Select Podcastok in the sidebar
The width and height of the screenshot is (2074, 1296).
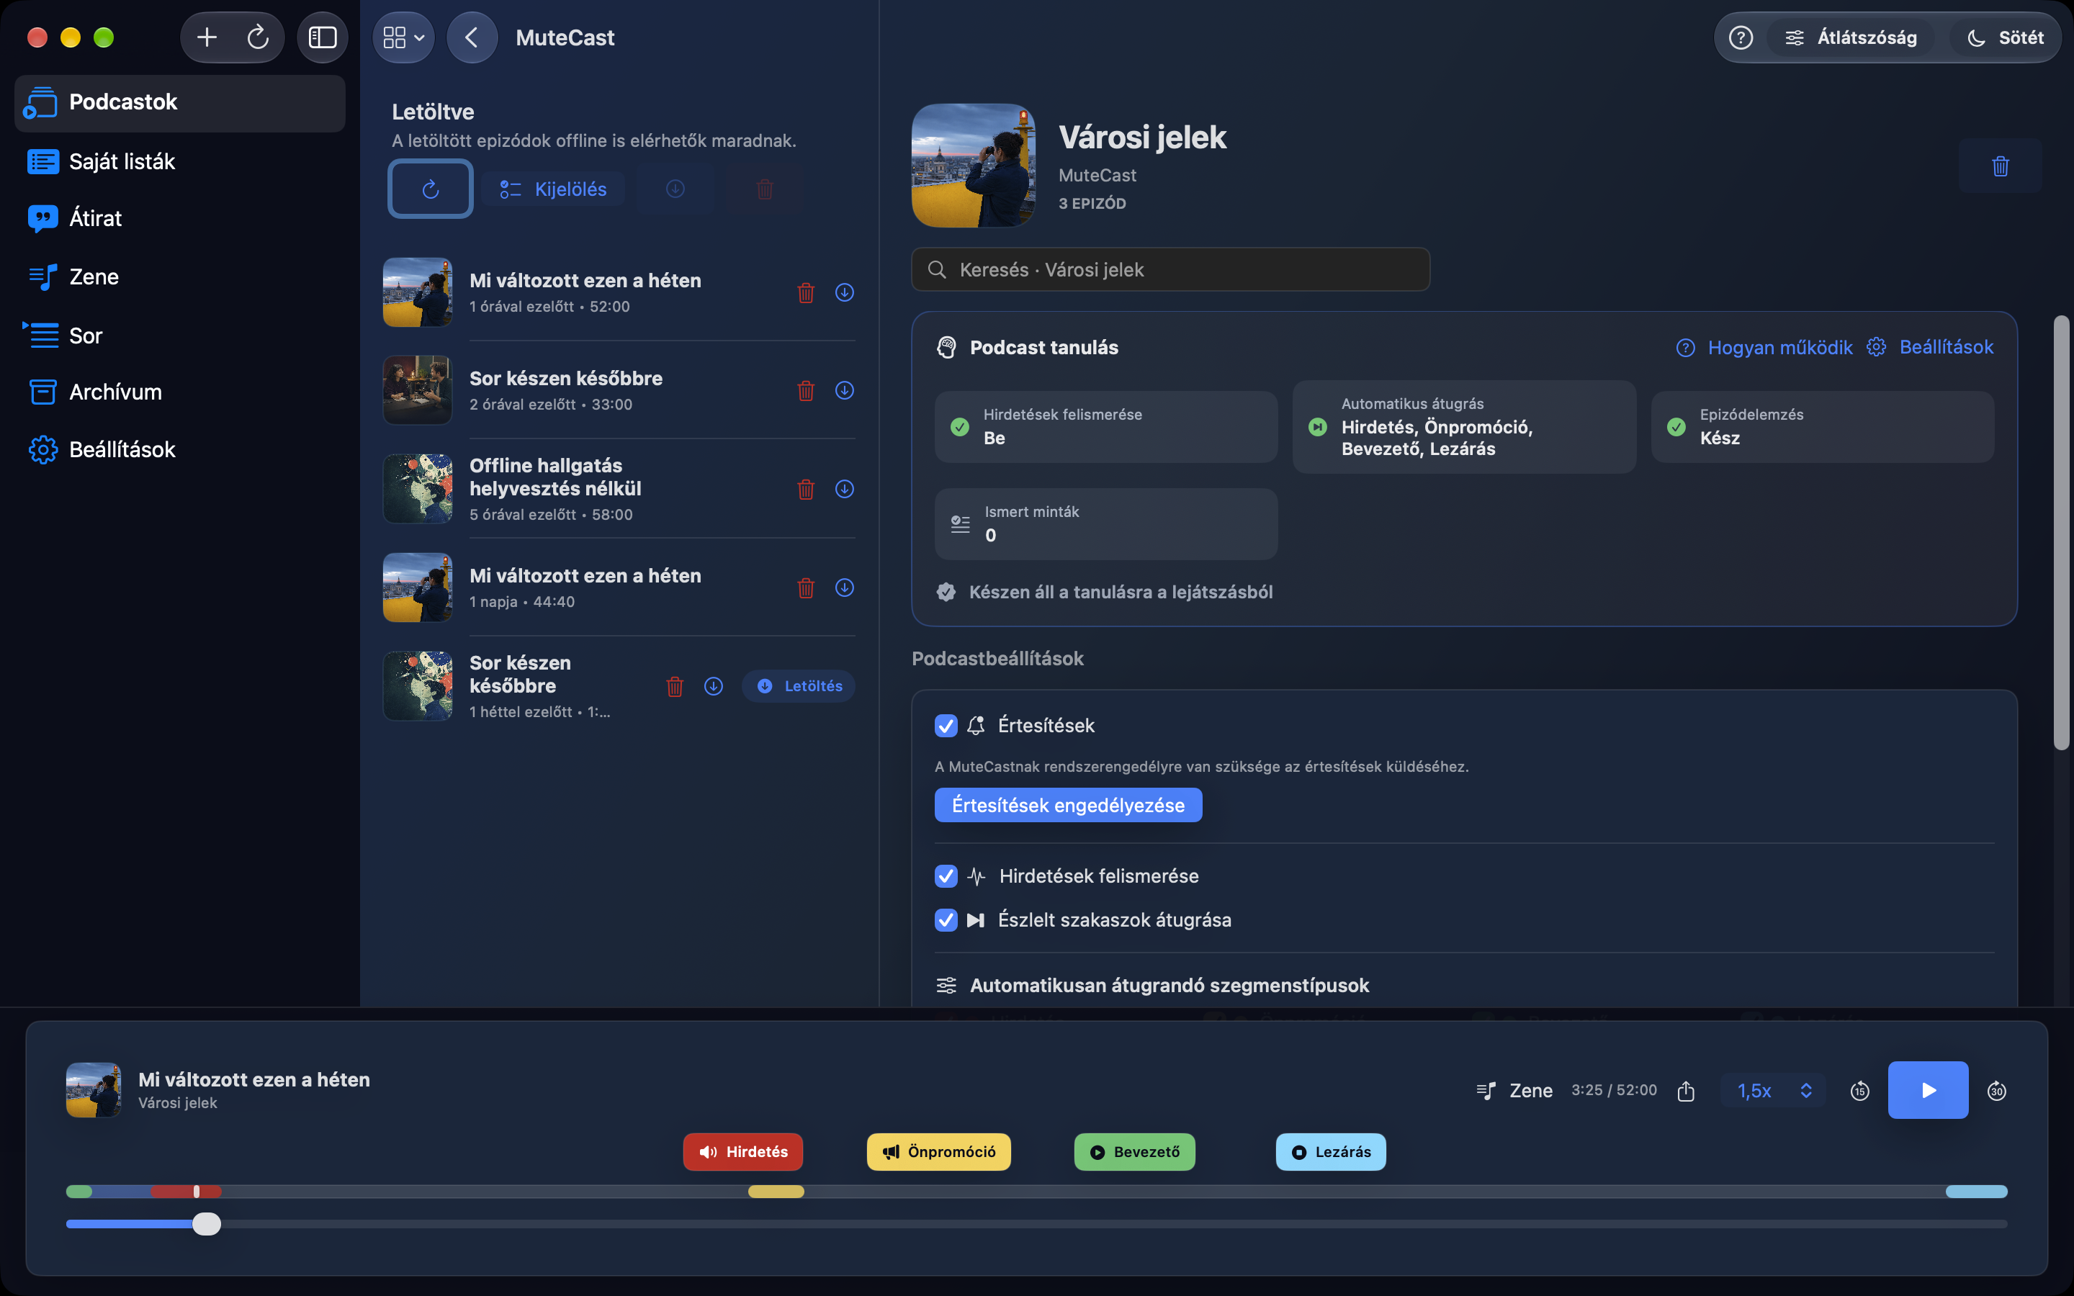coord(180,102)
